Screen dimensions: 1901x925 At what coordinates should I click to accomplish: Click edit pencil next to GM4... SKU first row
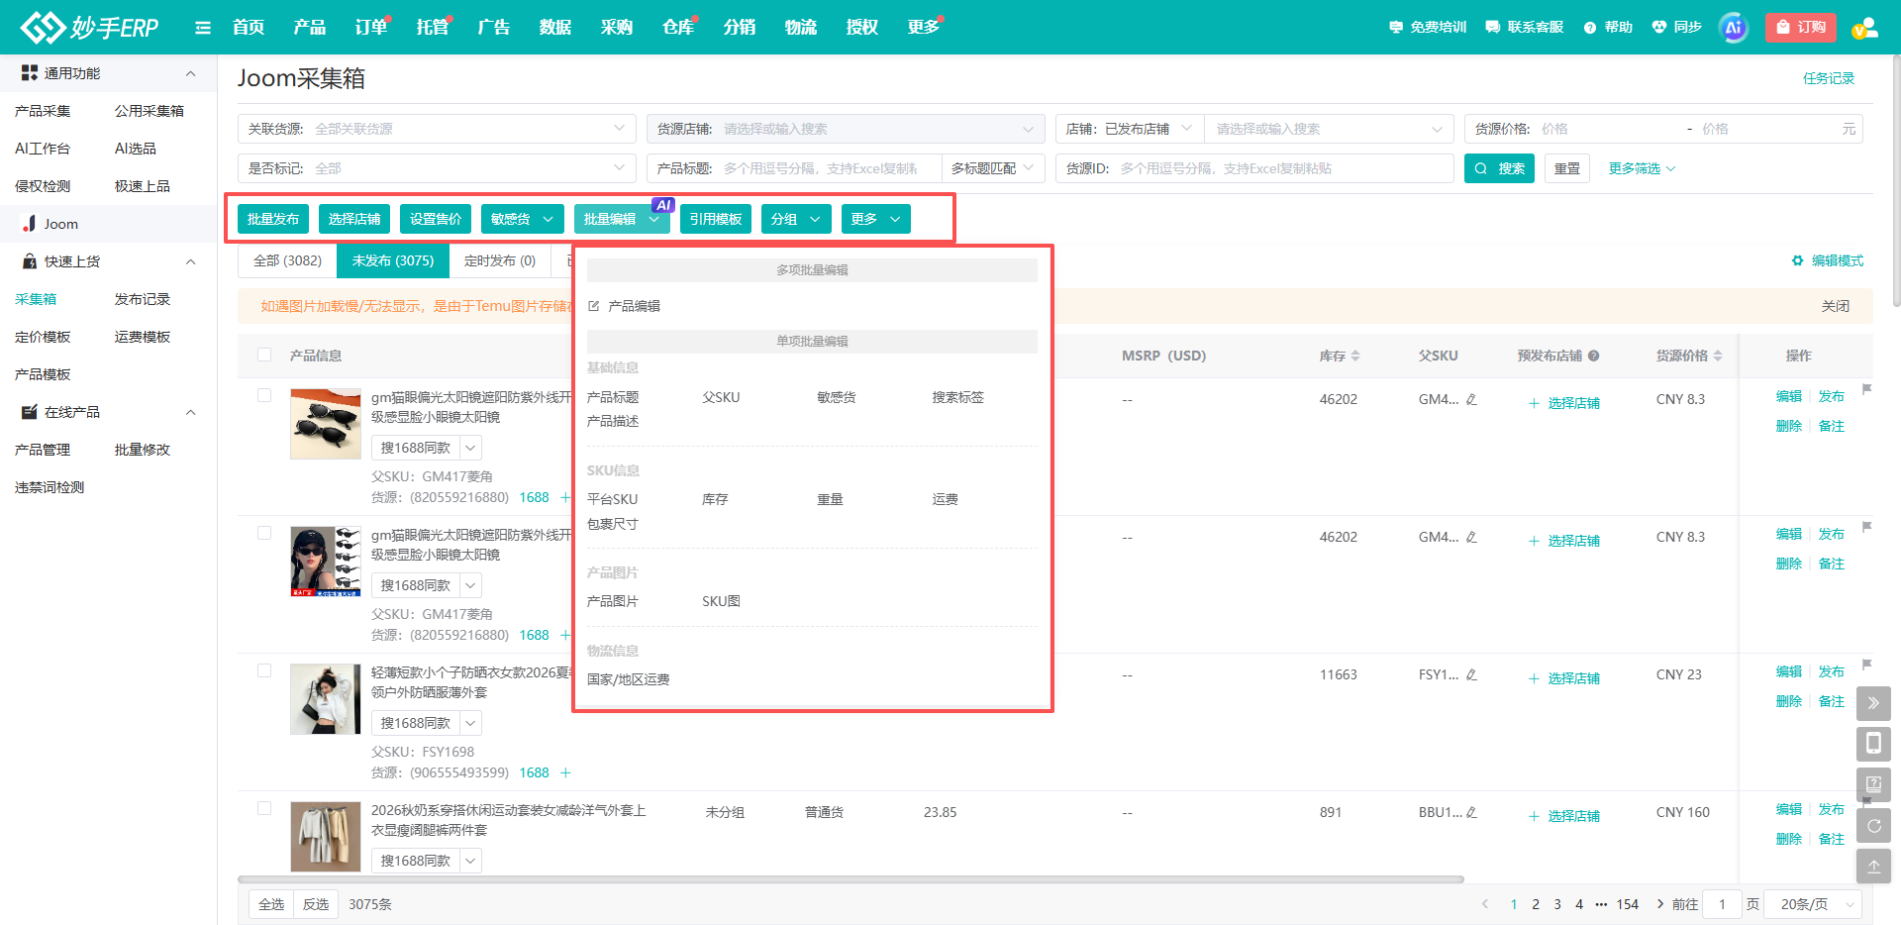1471,399
